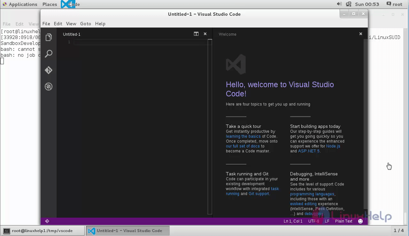Open the Node.js link
The image size is (409, 236).
333,146
